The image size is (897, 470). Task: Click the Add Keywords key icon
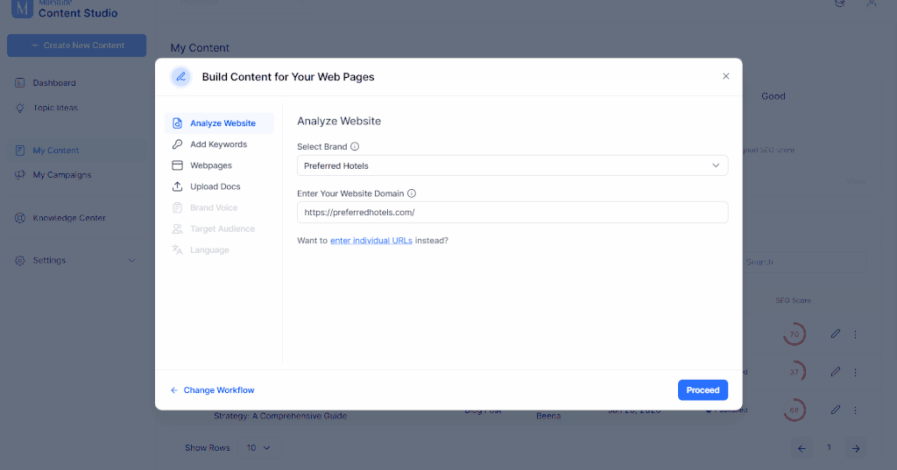pyautogui.click(x=177, y=144)
